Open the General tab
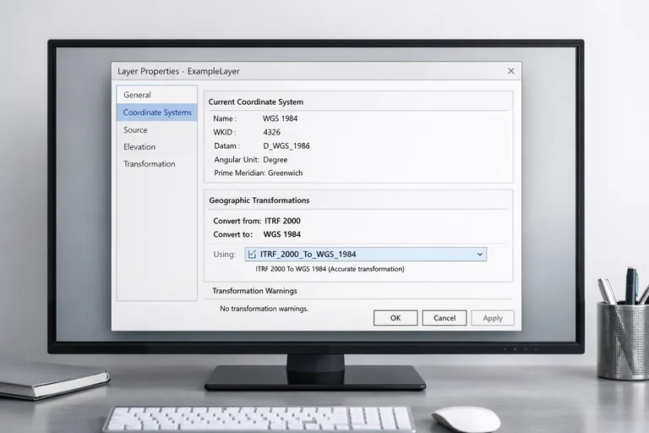The height and width of the screenshot is (433, 649). point(157,95)
